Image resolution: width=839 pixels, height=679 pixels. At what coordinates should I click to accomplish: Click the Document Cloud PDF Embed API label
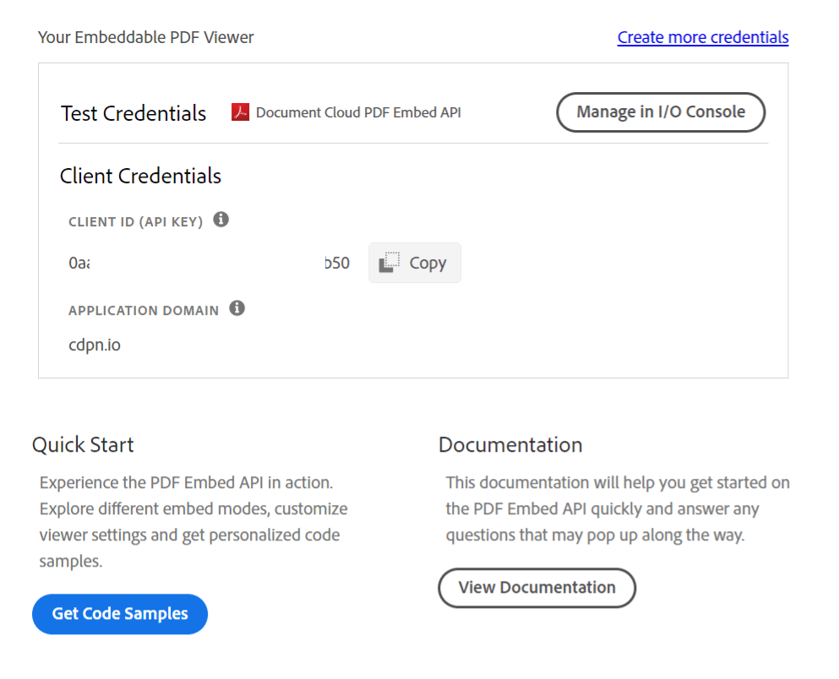358,112
